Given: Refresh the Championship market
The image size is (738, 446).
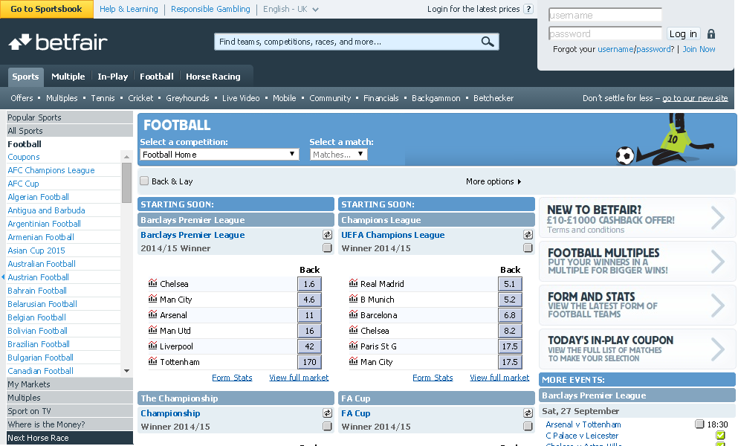Looking at the screenshot, I should 327,413.
